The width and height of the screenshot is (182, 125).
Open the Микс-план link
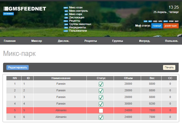(x=76, y=7)
